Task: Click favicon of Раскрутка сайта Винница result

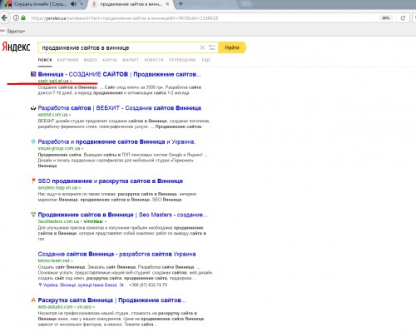Action: (x=33, y=300)
